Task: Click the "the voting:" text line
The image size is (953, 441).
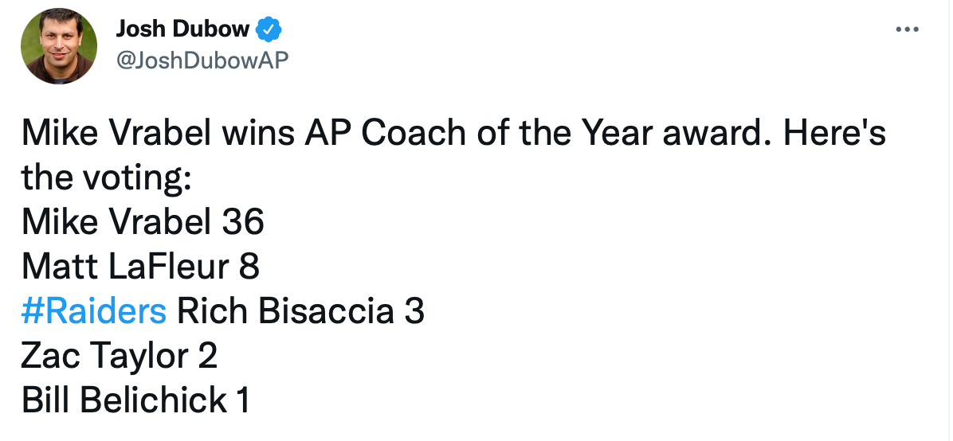Action: click(x=106, y=178)
